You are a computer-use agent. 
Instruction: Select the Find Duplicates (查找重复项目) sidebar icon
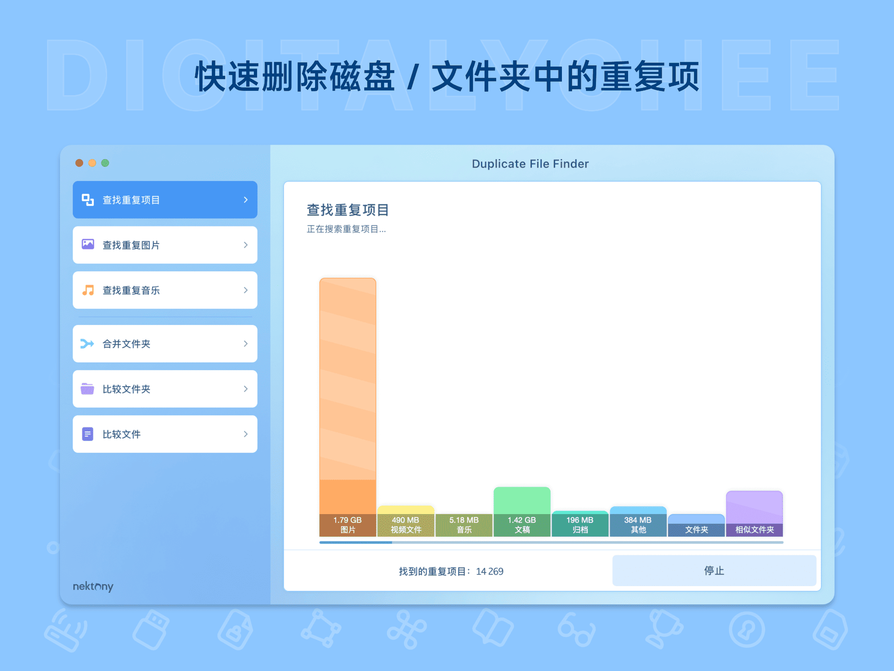pyautogui.click(x=88, y=200)
